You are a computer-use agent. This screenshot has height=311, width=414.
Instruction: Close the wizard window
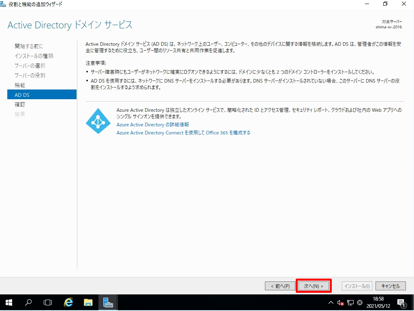coord(404,4)
